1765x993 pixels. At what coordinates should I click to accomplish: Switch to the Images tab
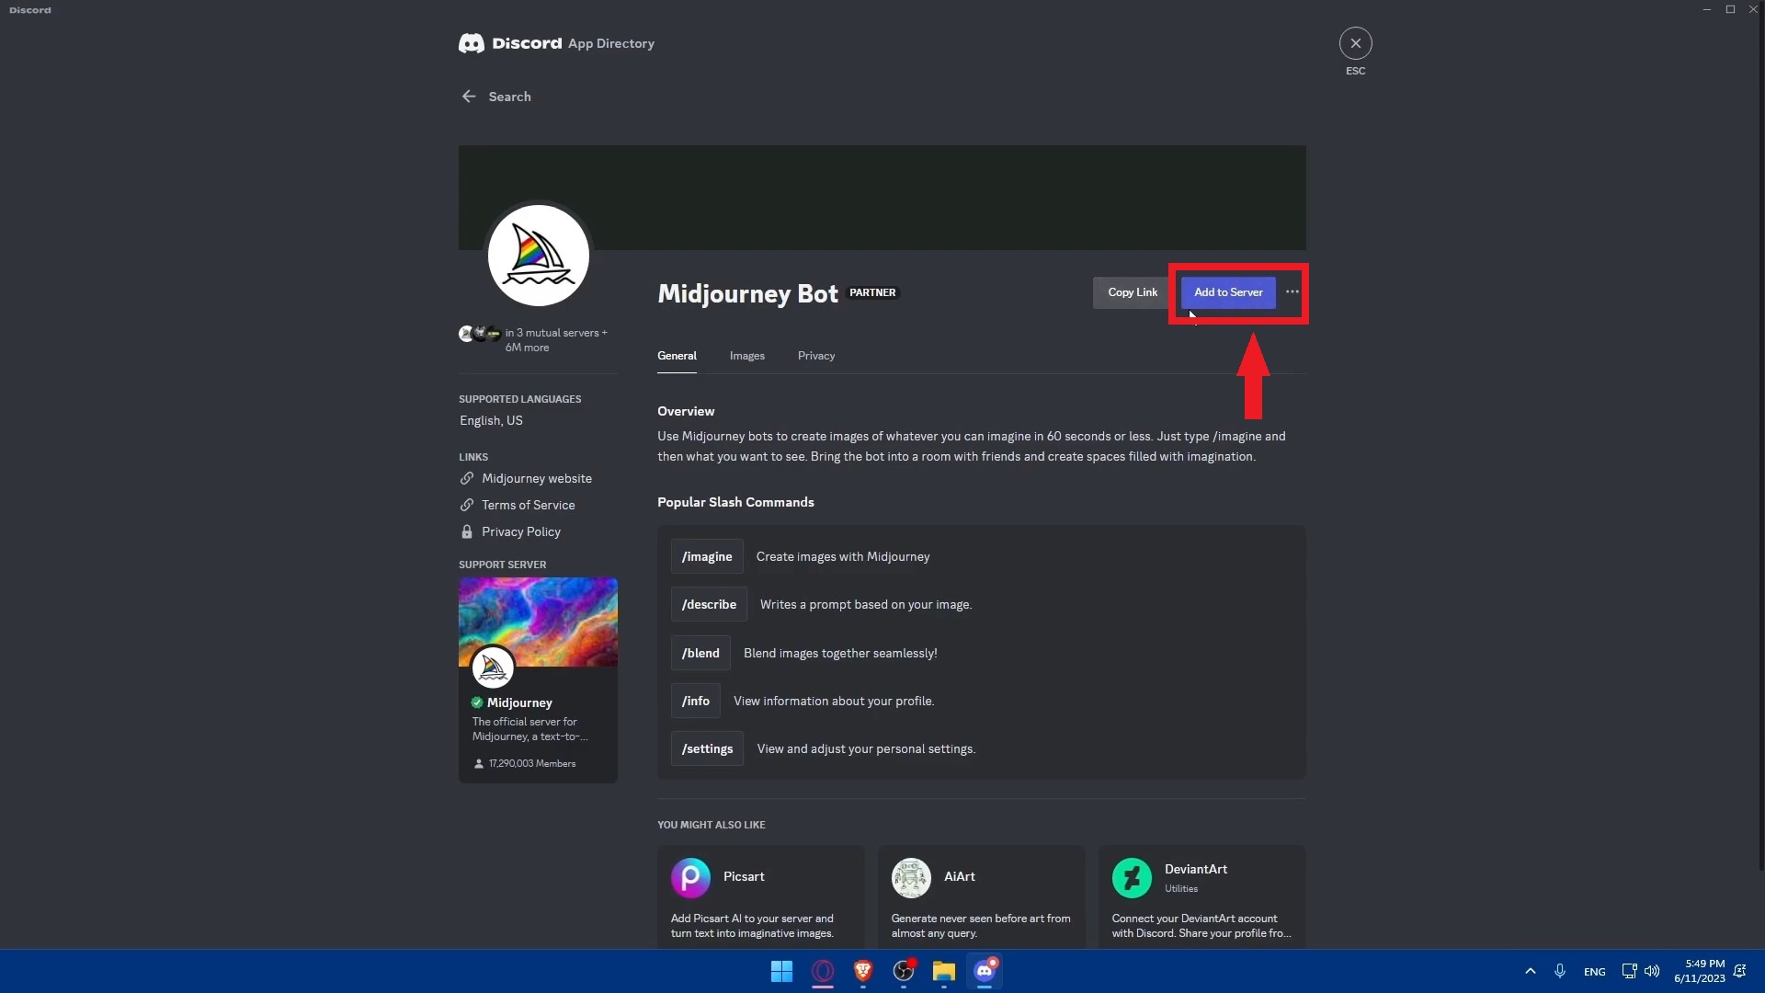tap(746, 356)
